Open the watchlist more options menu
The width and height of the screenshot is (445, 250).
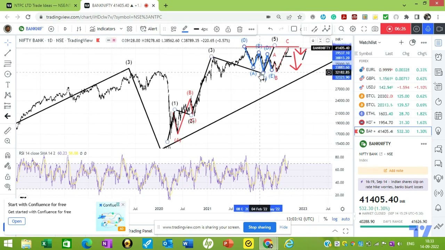click(x=424, y=42)
